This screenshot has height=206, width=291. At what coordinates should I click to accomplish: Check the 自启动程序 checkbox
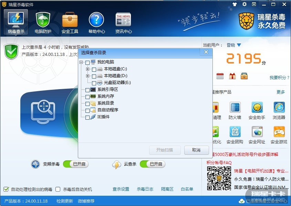87,110
